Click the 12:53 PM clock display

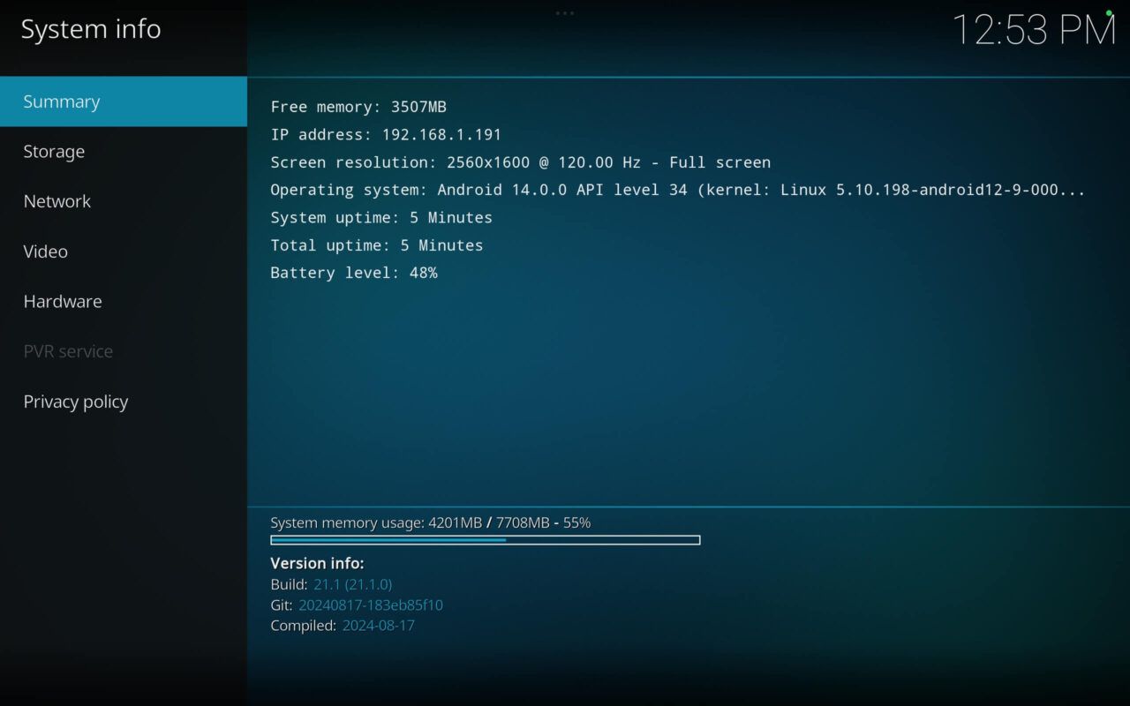(1033, 31)
